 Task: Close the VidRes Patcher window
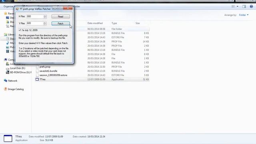point(68,8)
